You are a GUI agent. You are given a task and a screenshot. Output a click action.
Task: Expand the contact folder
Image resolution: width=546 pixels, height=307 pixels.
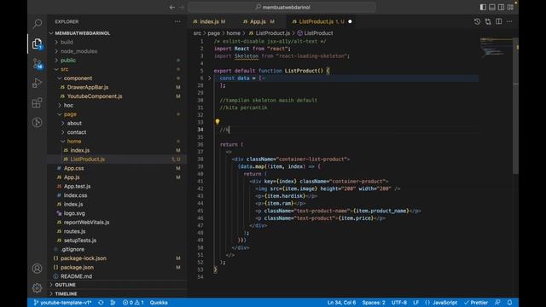click(x=76, y=132)
